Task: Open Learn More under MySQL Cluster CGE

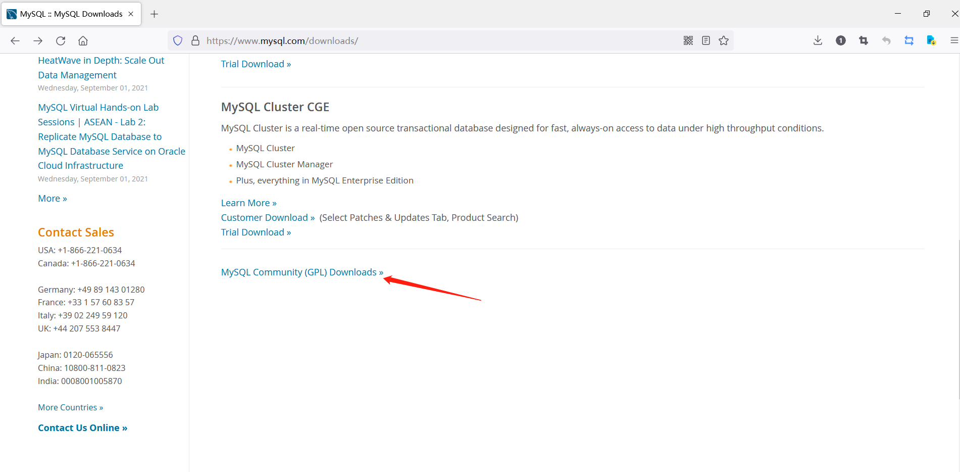Action: pyautogui.click(x=248, y=203)
